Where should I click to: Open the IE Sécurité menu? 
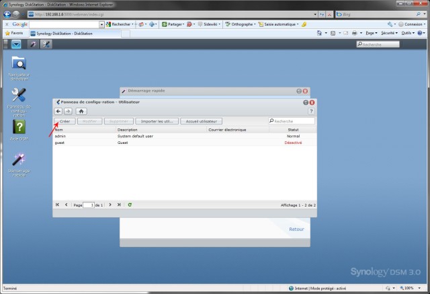coord(389,33)
